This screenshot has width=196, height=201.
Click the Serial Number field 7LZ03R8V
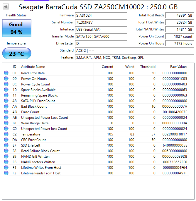[x=101, y=23]
